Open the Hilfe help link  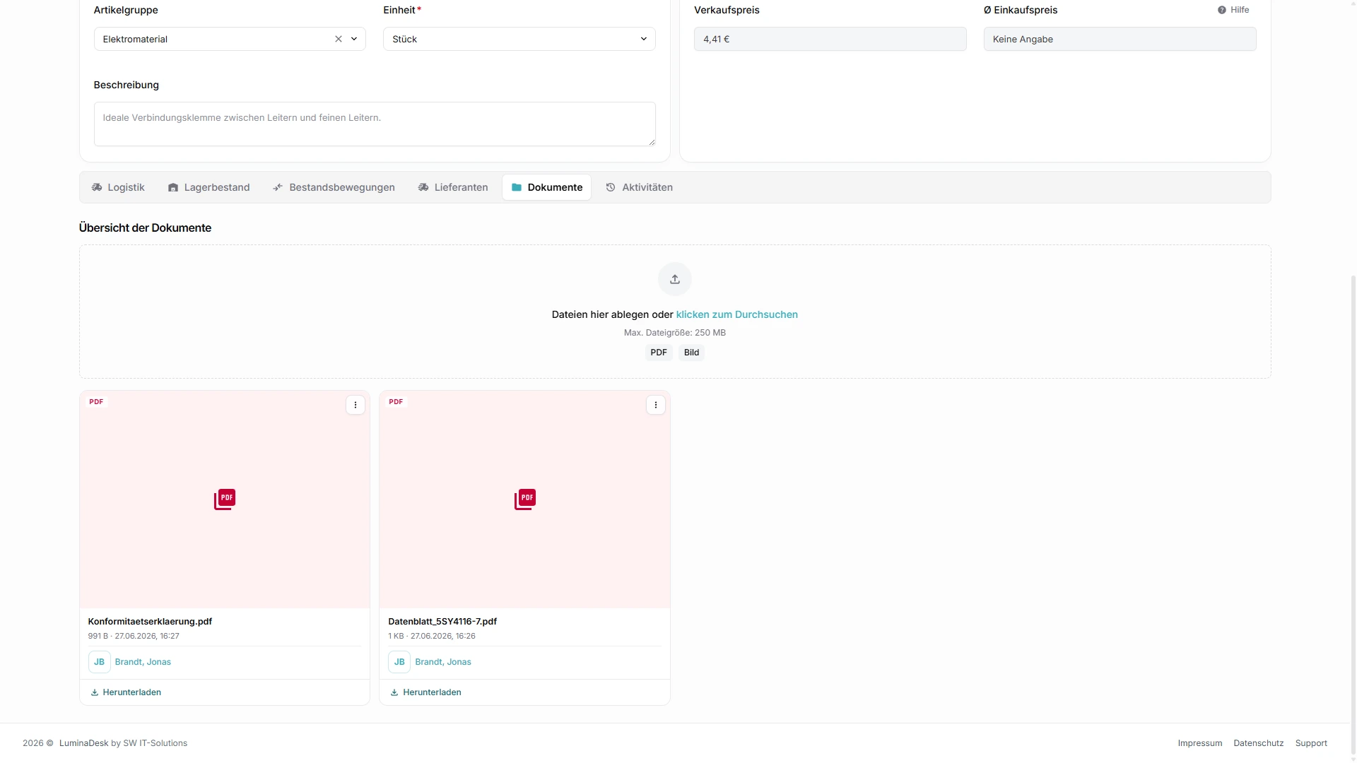pyautogui.click(x=1233, y=10)
